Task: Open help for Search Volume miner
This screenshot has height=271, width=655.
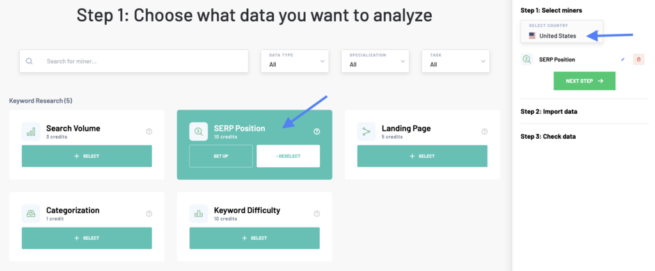Action: click(149, 132)
